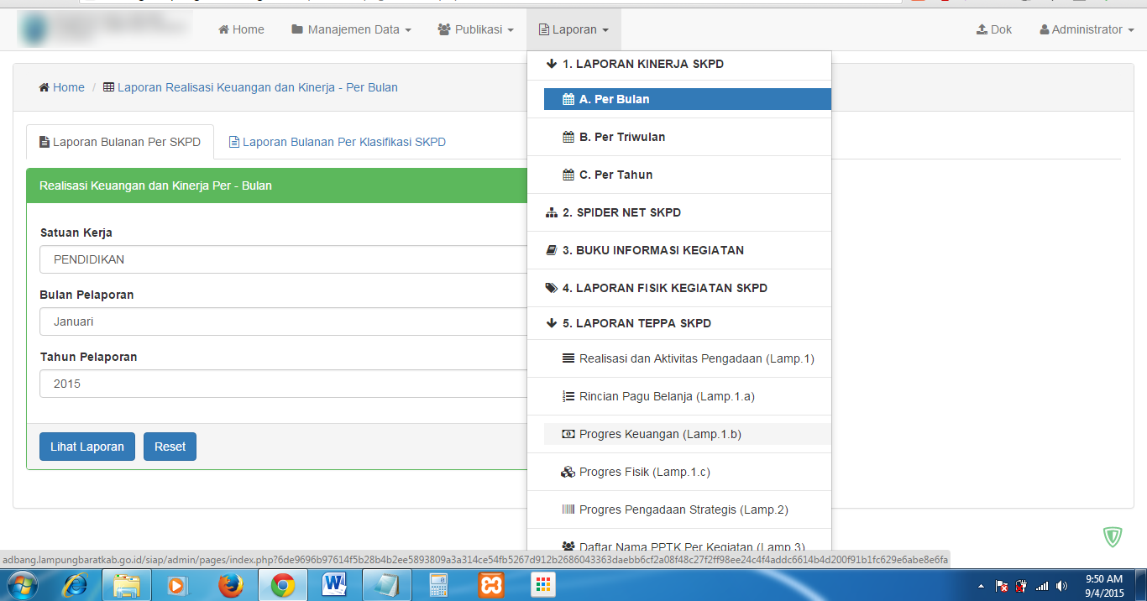The width and height of the screenshot is (1147, 601).
Task: Open Internet Explorer from the taskbar
Action: pyautogui.click(x=75, y=585)
